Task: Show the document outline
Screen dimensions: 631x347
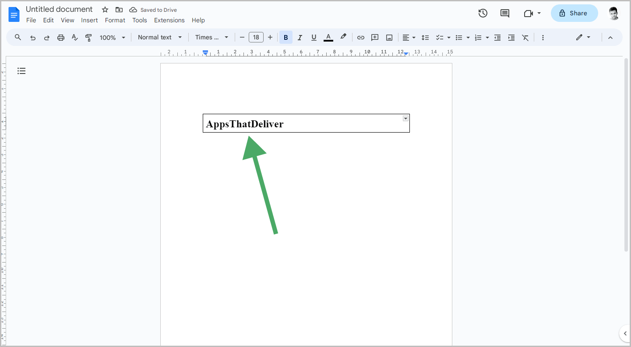Action: 21,70
